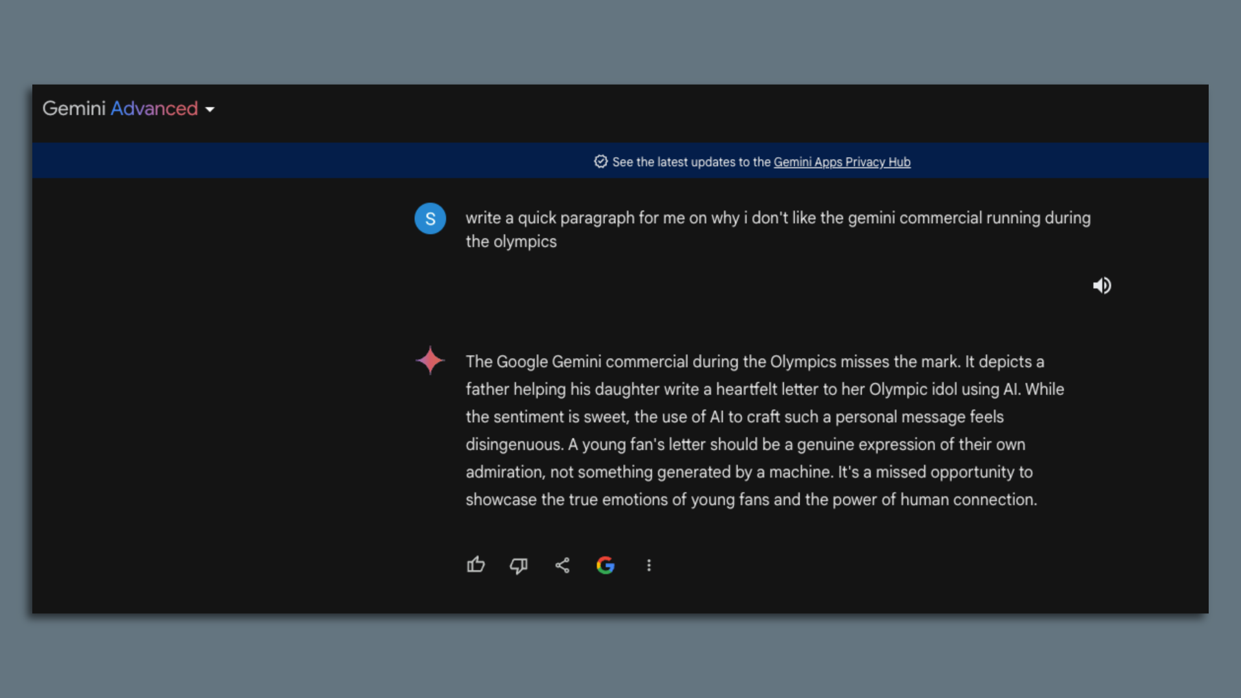
Task: Open the three-dot more options menu
Action: (649, 565)
